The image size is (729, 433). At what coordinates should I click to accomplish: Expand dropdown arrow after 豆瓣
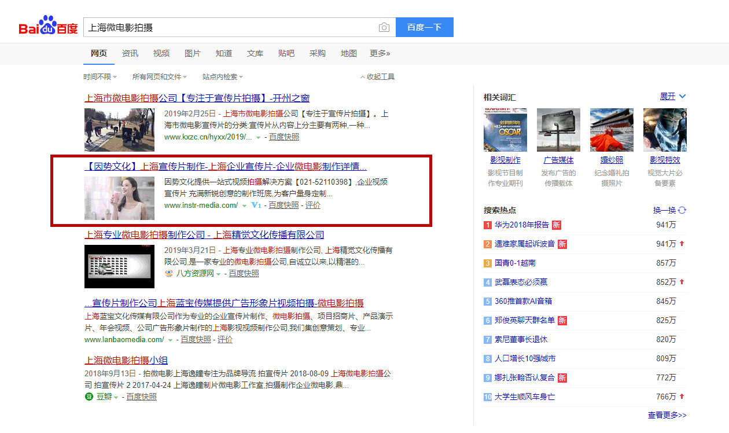click(116, 397)
